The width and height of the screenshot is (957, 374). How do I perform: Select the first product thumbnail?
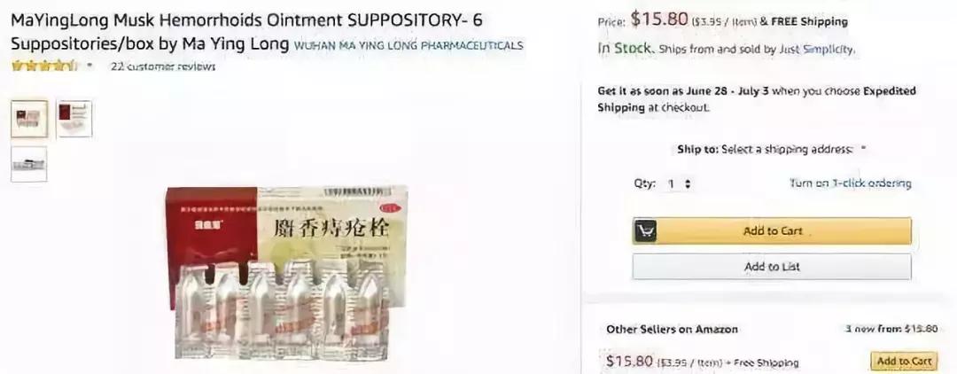pyautogui.click(x=28, y=119)
